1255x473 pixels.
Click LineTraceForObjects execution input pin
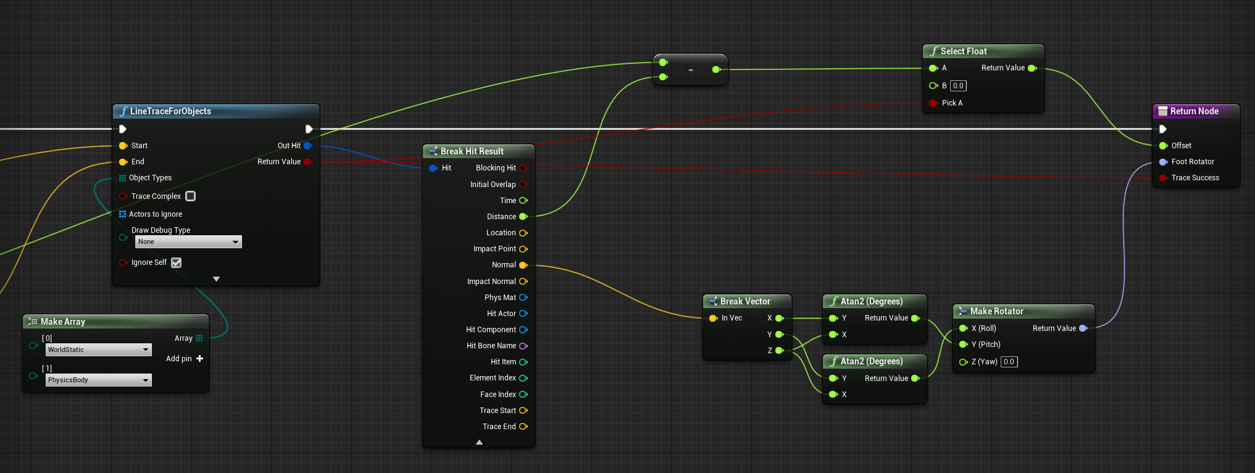123,129
